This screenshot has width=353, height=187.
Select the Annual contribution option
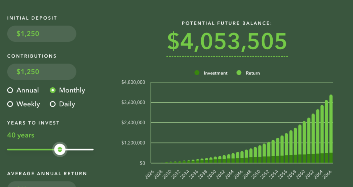(10, 90)
